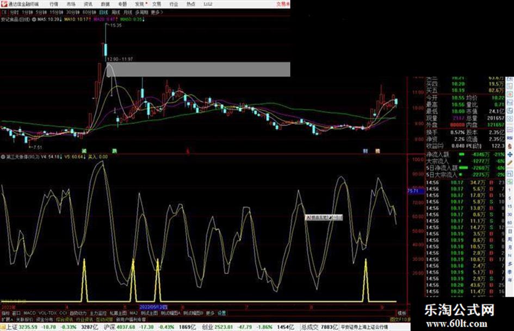This screenshot has height=331, width=514.
Task: Select the MACD indicator tab
Action: (x=29, y=313)
